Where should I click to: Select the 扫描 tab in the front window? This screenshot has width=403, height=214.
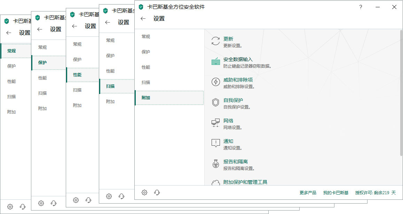(146, 82)
